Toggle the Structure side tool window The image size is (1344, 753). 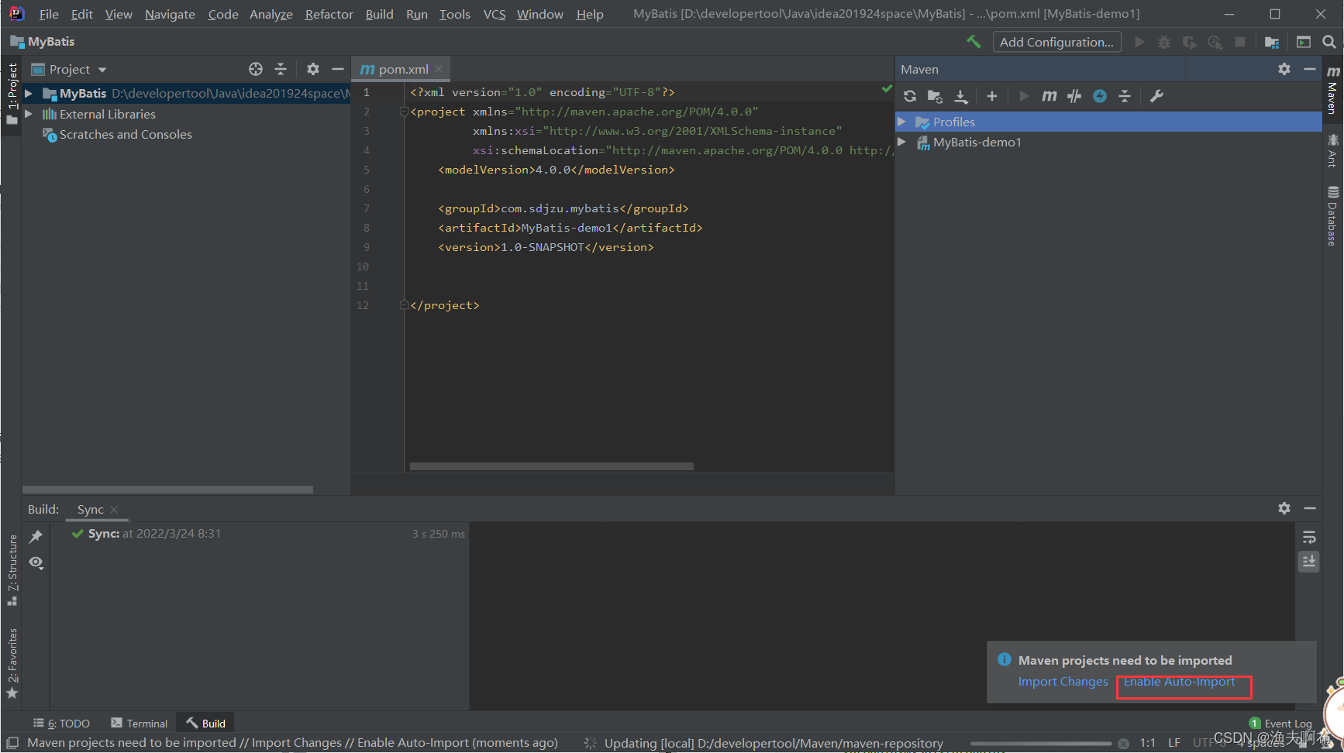(x=12, y=569)
